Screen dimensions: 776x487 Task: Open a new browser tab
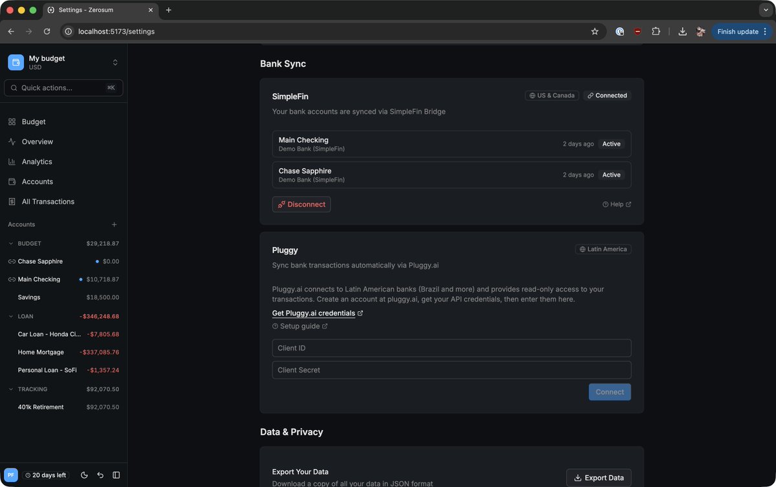[x=169, y=10]
